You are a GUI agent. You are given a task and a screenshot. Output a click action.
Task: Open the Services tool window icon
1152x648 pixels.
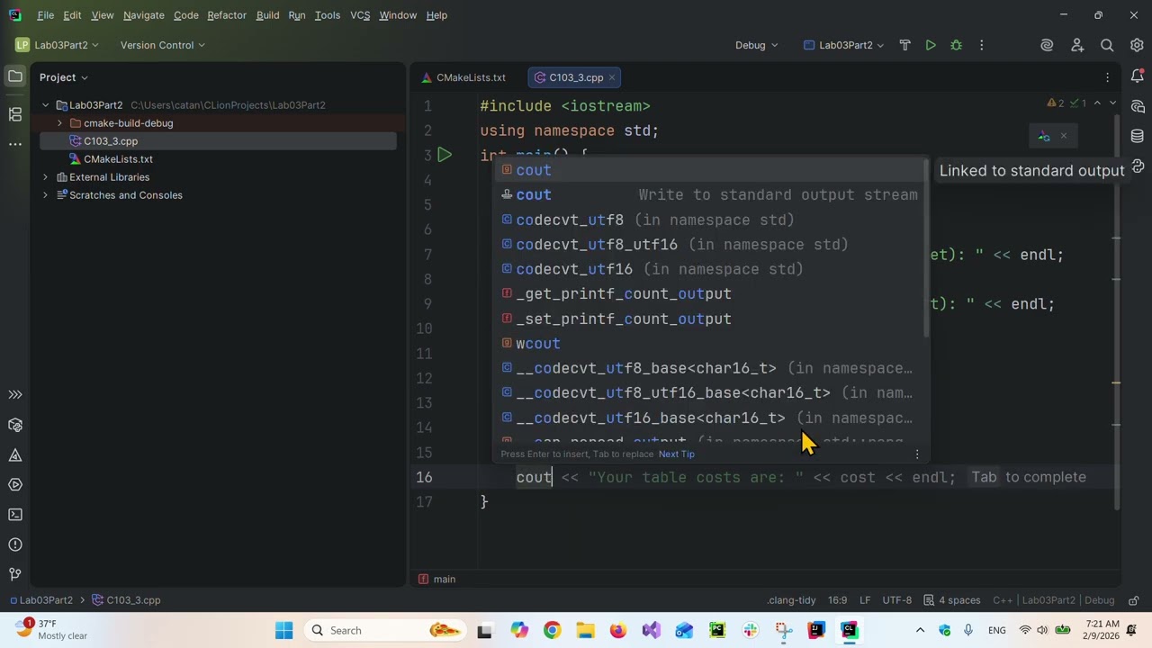pos(15,484)
